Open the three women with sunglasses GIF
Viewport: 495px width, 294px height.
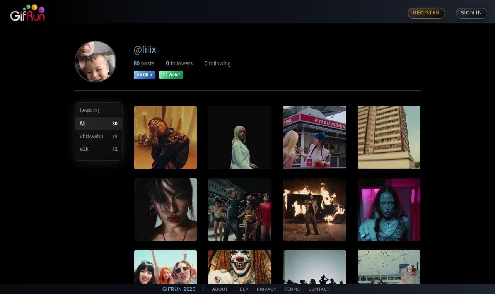click(166, 267)
